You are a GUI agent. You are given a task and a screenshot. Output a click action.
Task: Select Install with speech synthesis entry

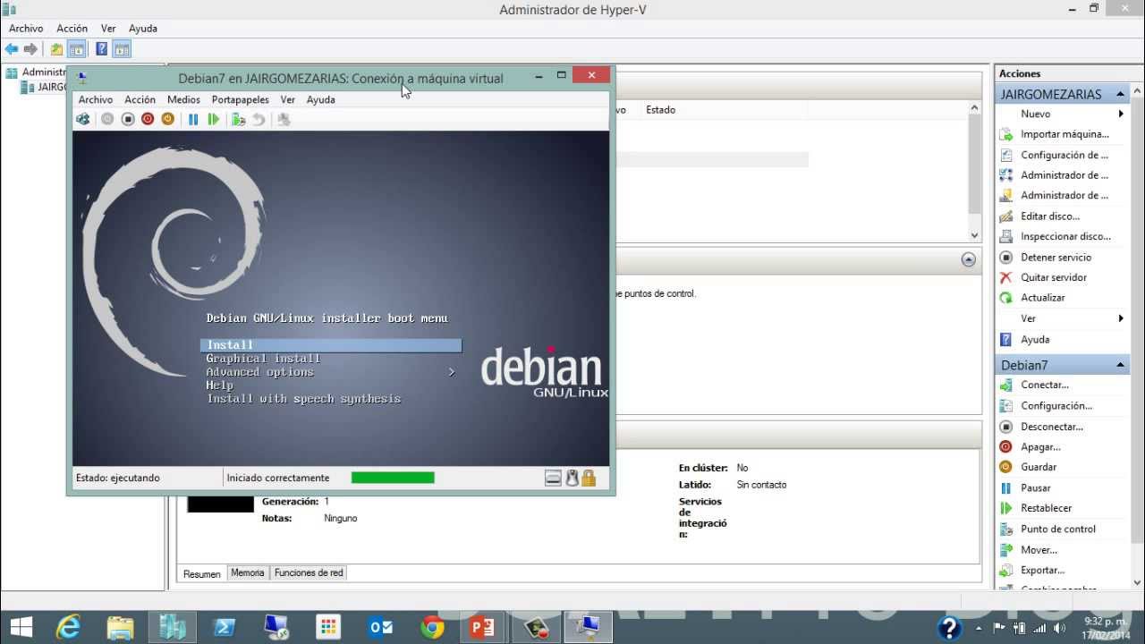tap(303, 399)
